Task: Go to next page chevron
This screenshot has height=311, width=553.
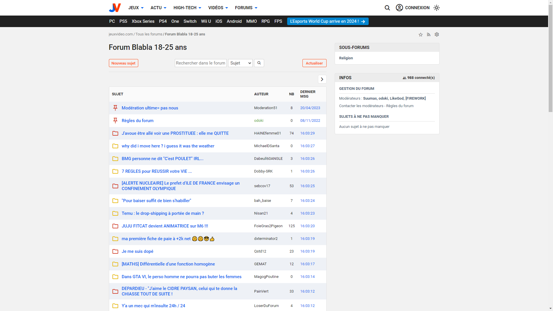Action: pyautogui.click(x=322, y=79)
